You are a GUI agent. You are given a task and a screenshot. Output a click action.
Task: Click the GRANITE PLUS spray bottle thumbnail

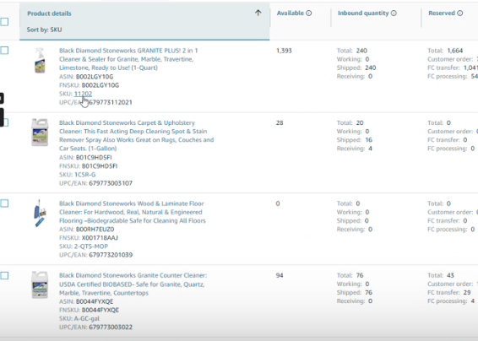[40, 60]
